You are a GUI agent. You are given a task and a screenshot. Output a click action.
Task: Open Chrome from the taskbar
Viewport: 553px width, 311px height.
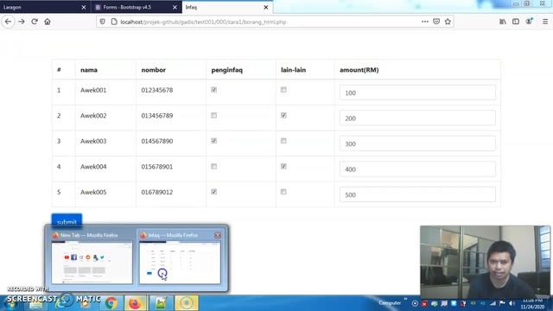click(x=111, y=303)
